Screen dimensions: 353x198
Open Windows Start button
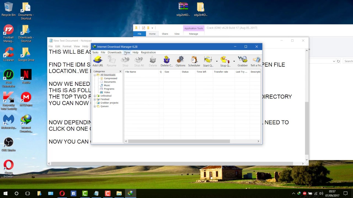coord(5,194)
